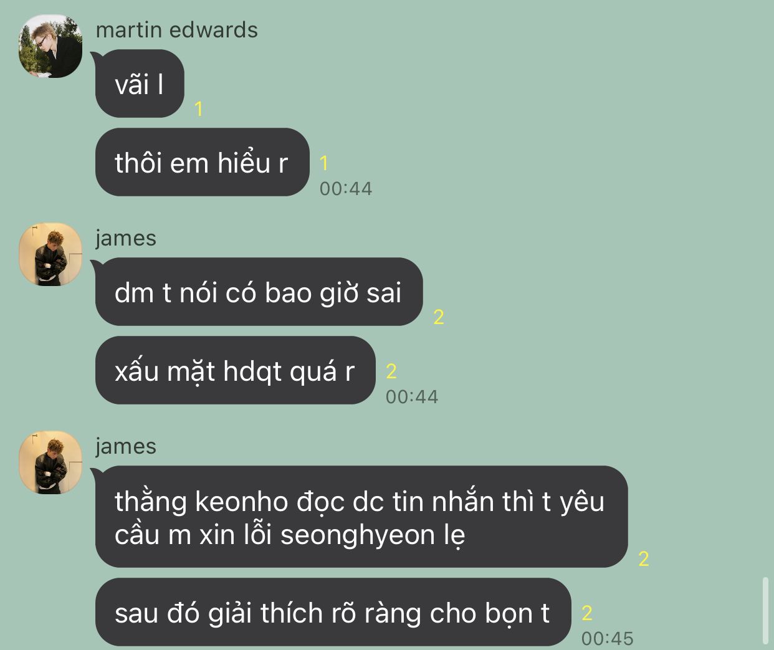Tap james' avatar above 'dm t nói' message

point(50,255)
